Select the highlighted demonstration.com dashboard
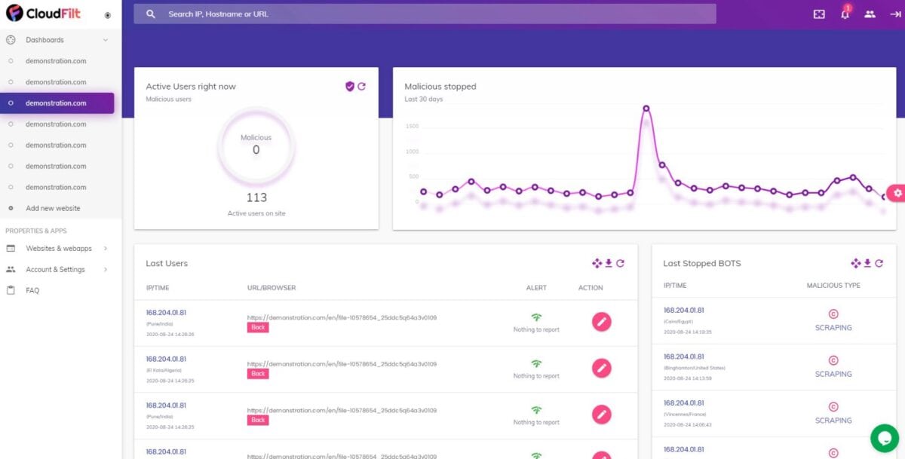Image resolution: width=905 pixels, height=459 pixels. (x=57, y=103)
